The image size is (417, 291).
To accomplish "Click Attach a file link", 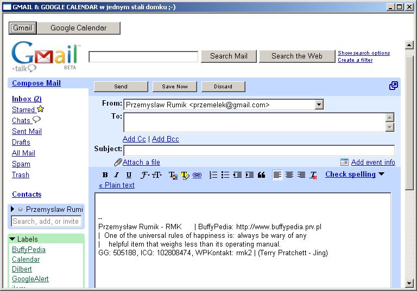I will coord(141,162).
